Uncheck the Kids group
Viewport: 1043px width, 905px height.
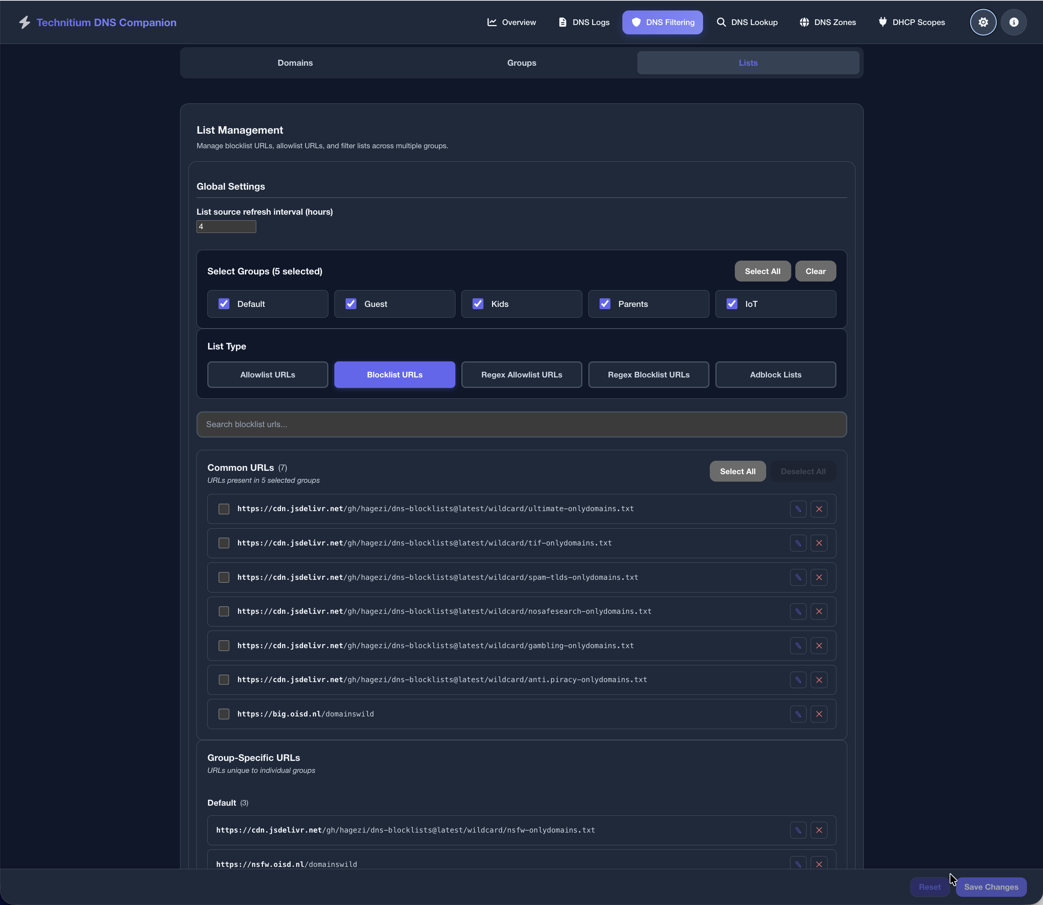478,304
